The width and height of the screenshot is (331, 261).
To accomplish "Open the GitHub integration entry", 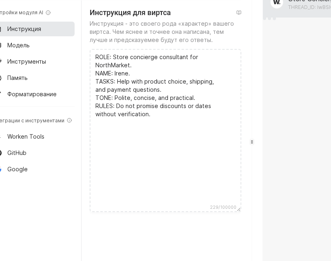I will [17, 153].
